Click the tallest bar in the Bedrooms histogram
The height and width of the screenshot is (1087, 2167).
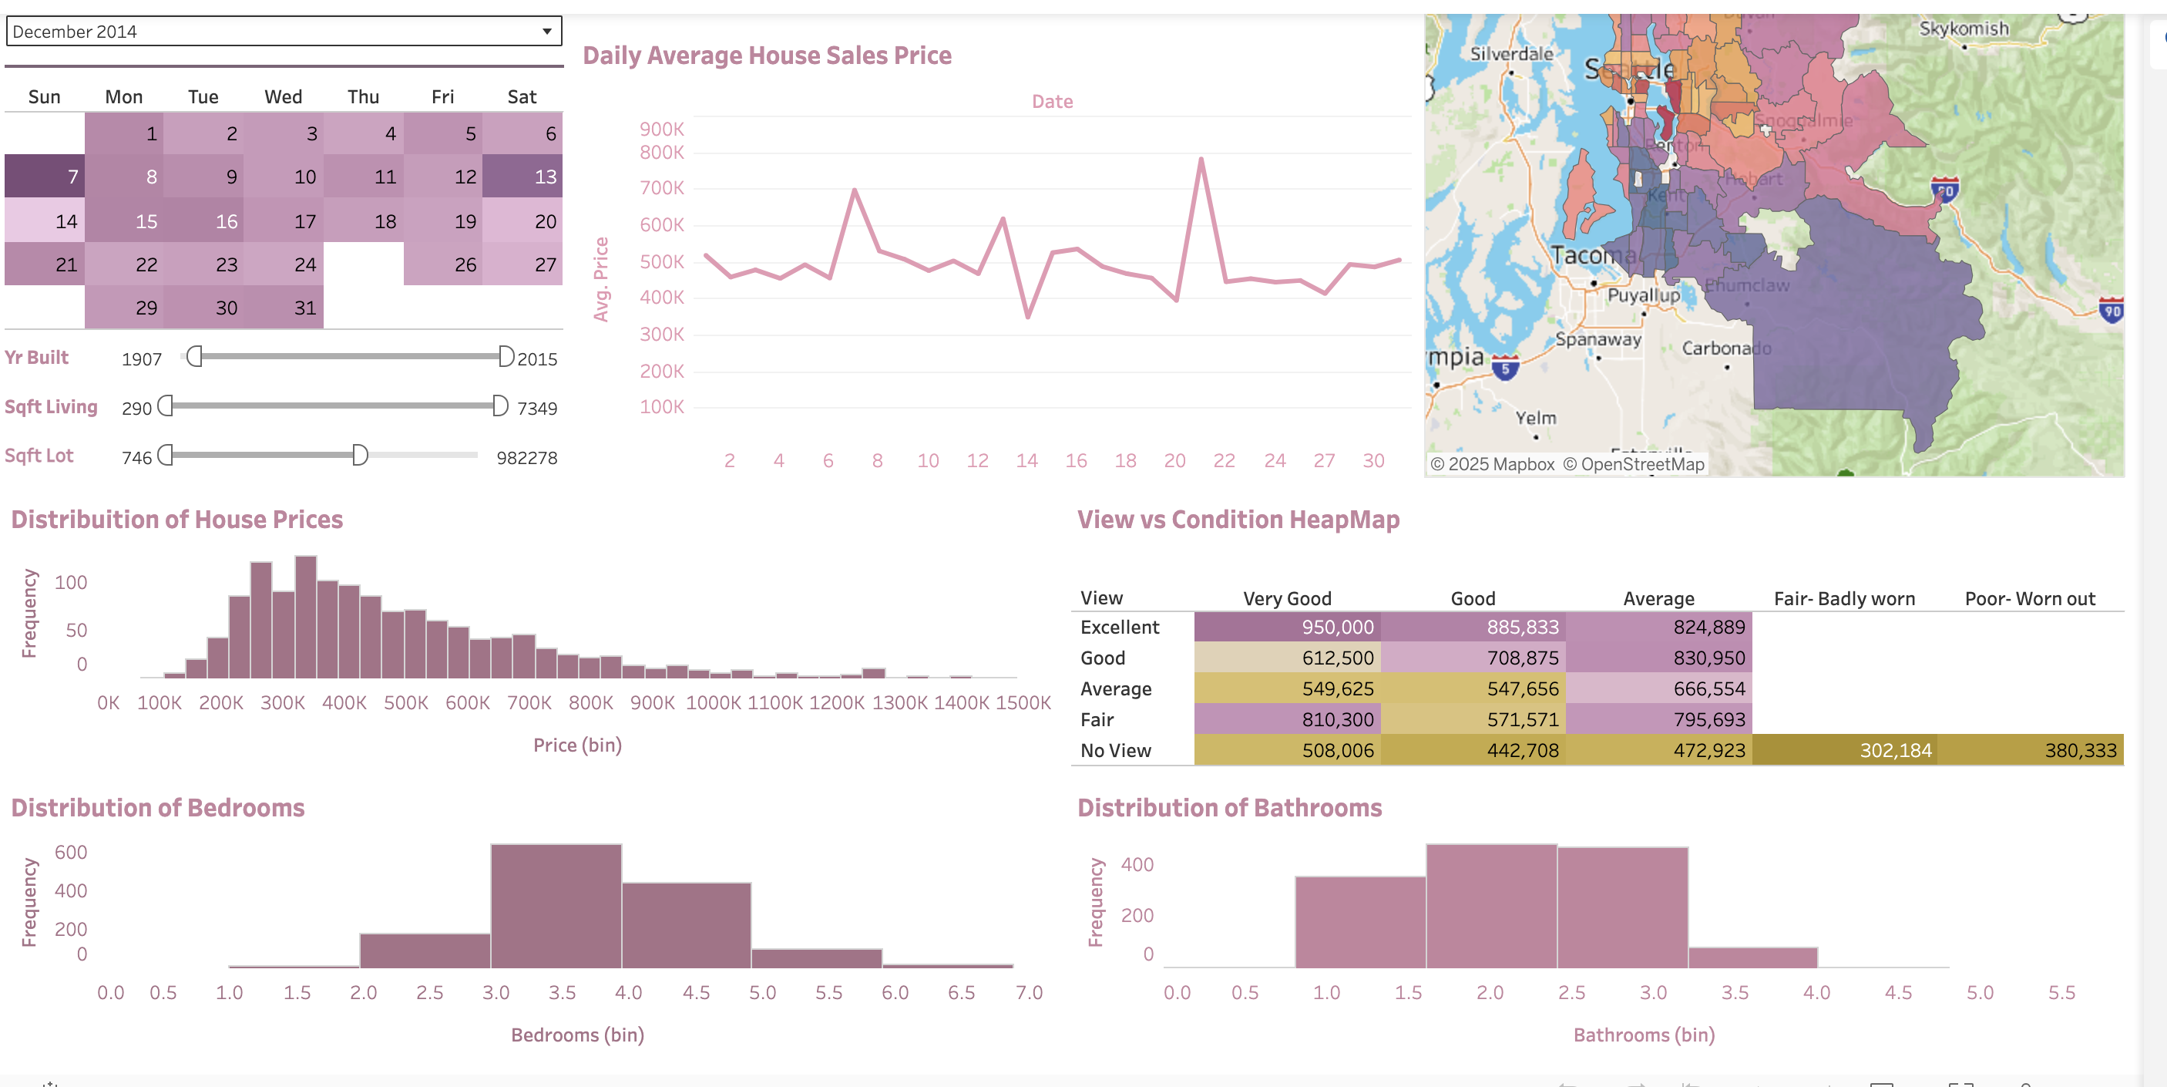pyautogui.click(x=556, y=906)
